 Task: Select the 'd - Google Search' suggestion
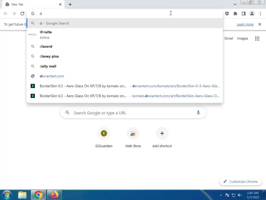coord(125,23)
